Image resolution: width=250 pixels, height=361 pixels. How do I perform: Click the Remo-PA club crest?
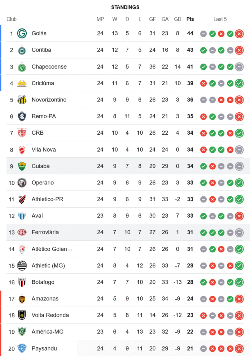pyautogui.click(x=22, y=117)
